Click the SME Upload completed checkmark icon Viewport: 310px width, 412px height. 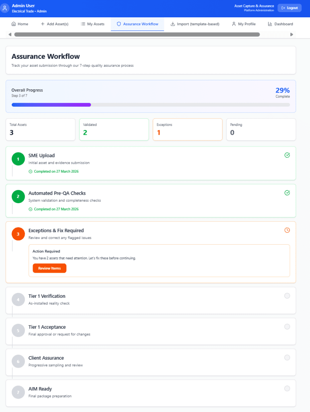click(287, 155)
